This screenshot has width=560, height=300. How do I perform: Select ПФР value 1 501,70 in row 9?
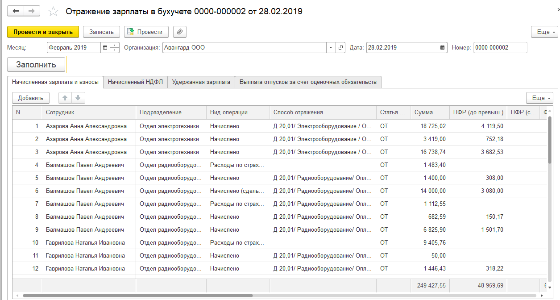click(x=492, y=230)
